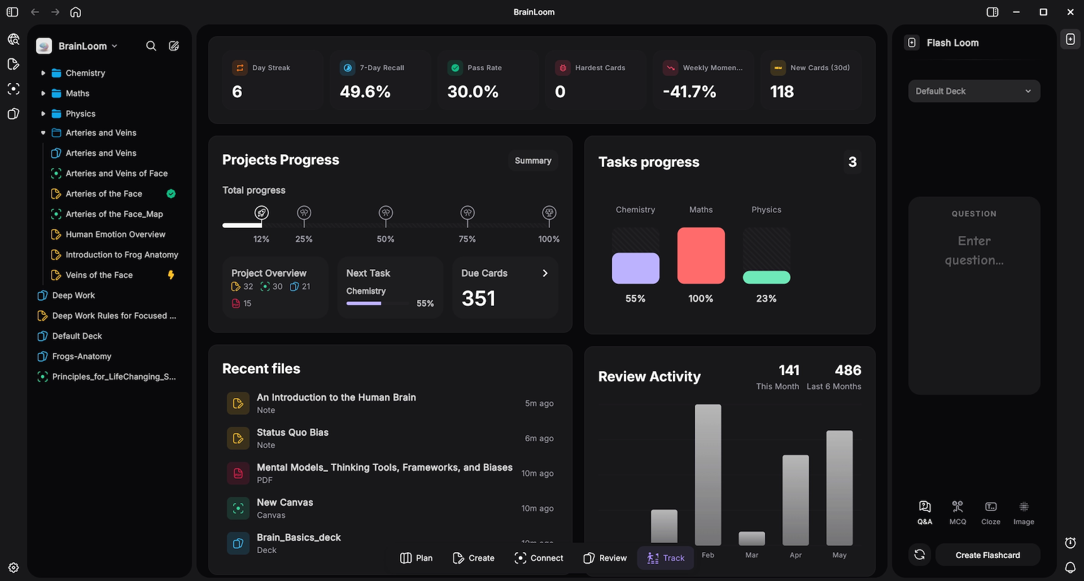This screenshot has height=581, width=1084.
Task: Click the Chemistry next task progress bar
Action: [377, 303]
